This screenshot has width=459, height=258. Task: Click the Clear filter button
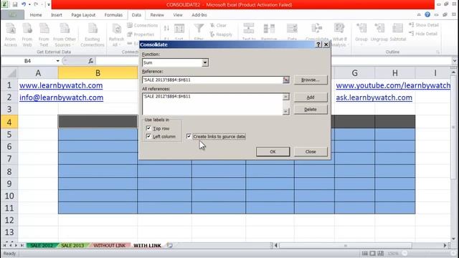(218, 26)
